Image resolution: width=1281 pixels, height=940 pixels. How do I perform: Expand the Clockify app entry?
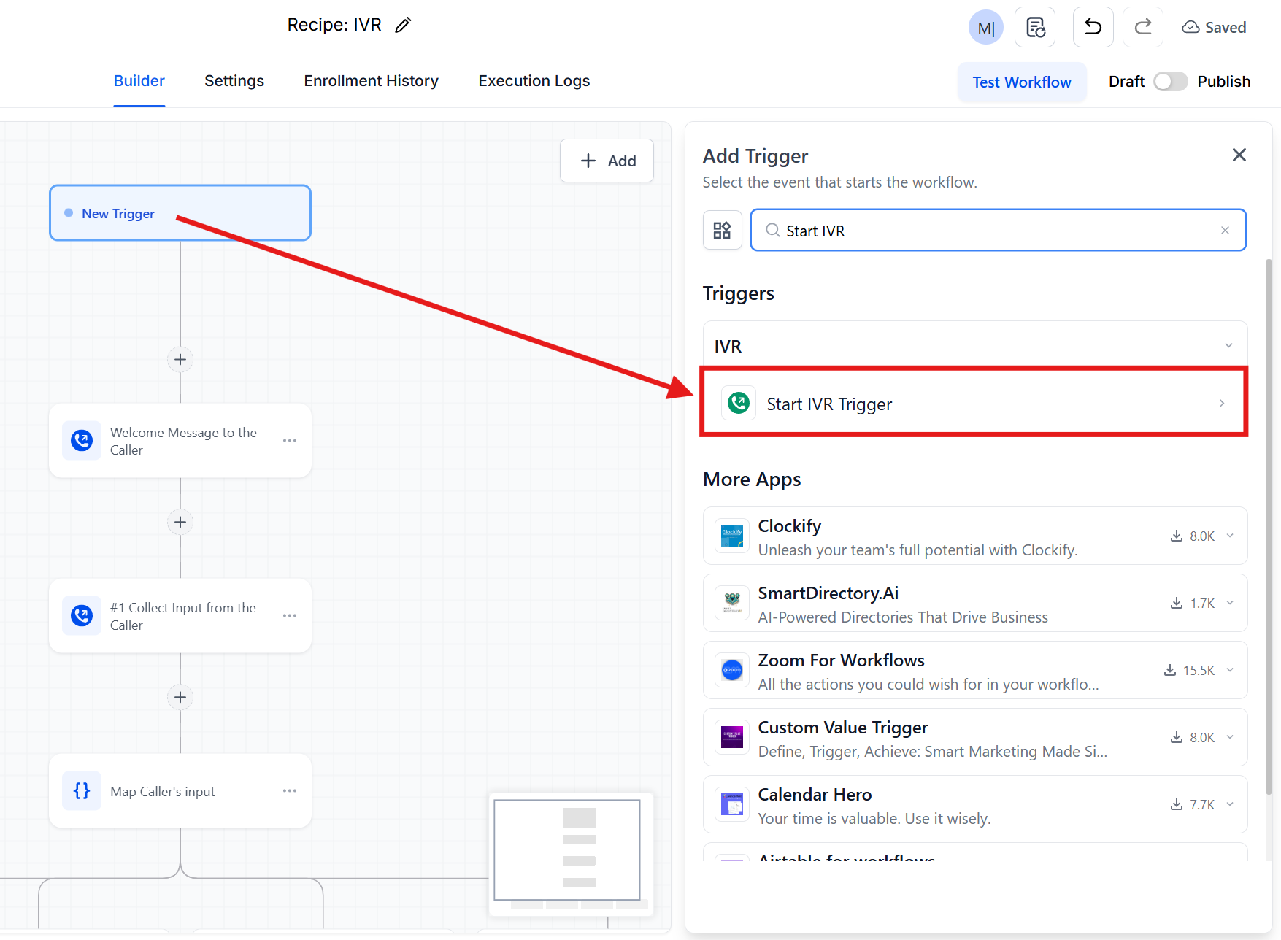(1230, 536)
